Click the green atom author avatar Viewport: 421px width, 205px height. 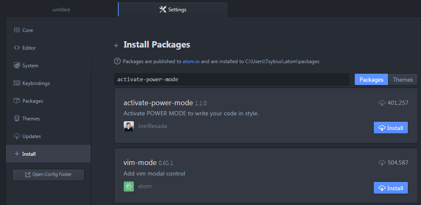click(129, 186)
